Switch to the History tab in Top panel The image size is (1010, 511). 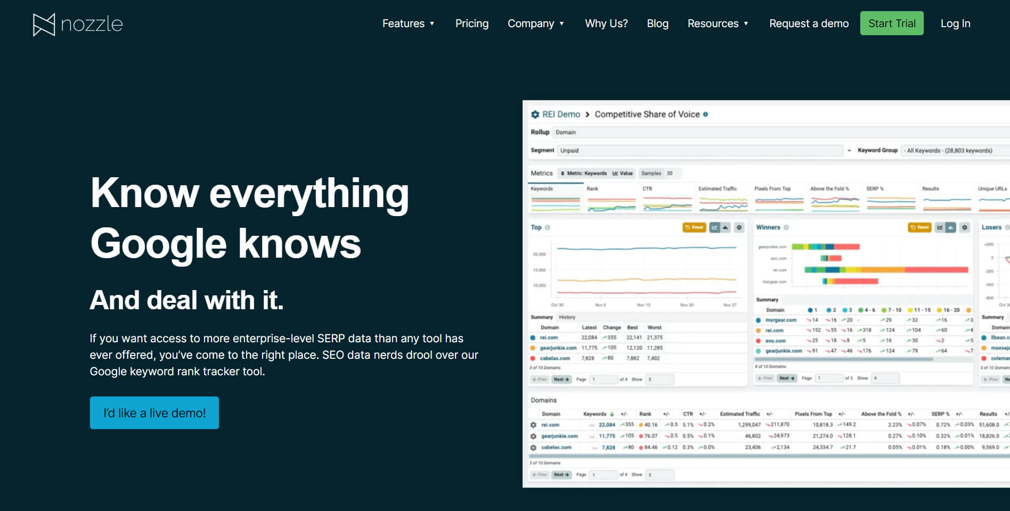click(567, 317)
